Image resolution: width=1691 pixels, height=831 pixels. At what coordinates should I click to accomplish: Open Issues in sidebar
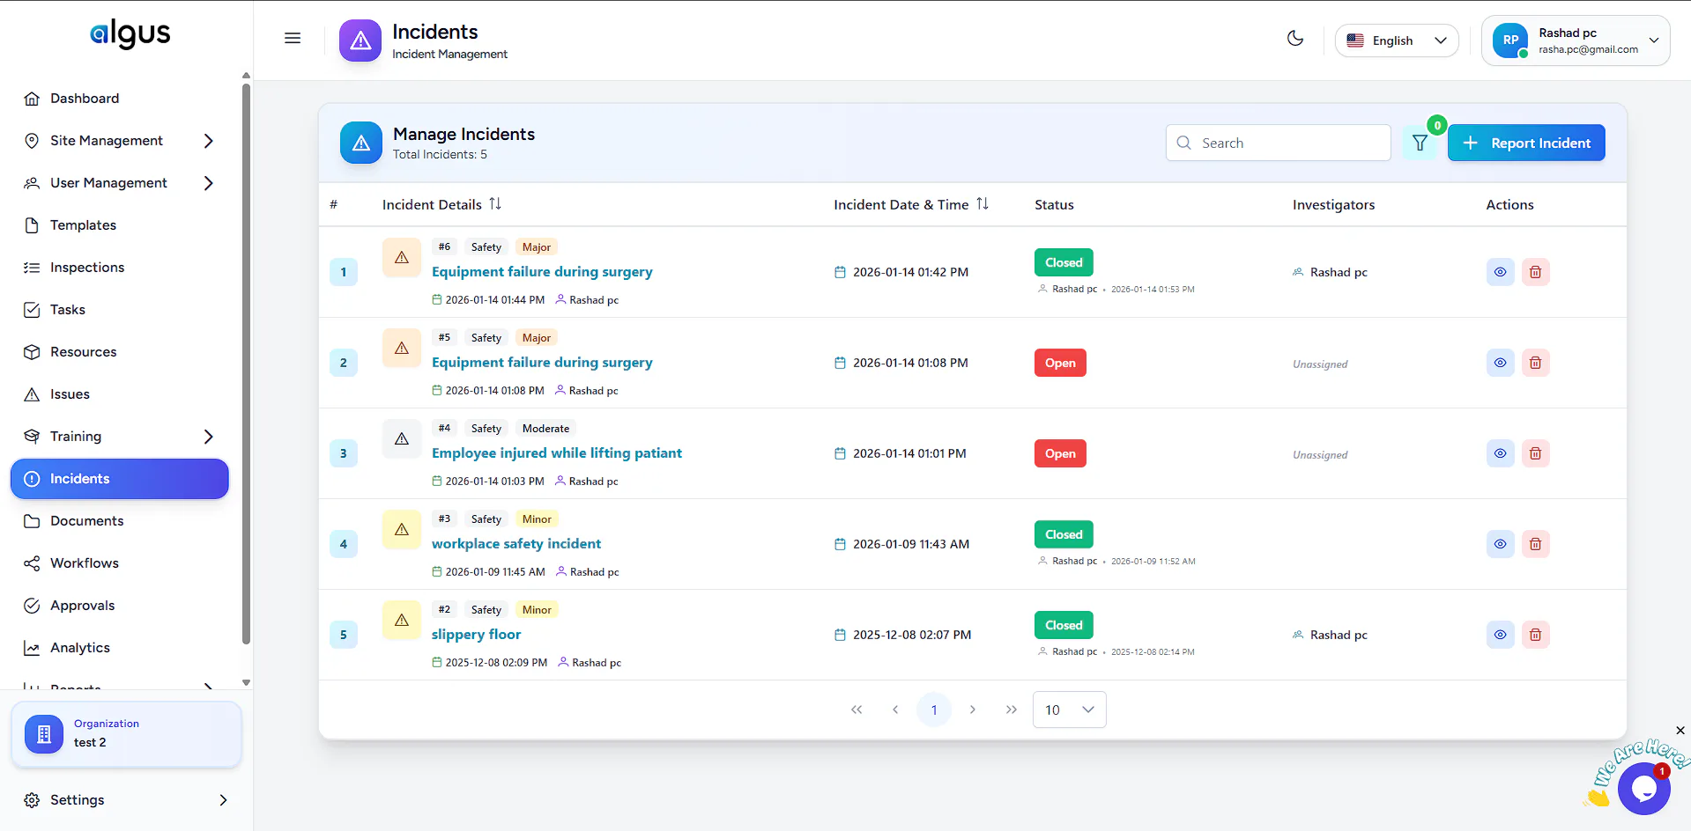120,394
